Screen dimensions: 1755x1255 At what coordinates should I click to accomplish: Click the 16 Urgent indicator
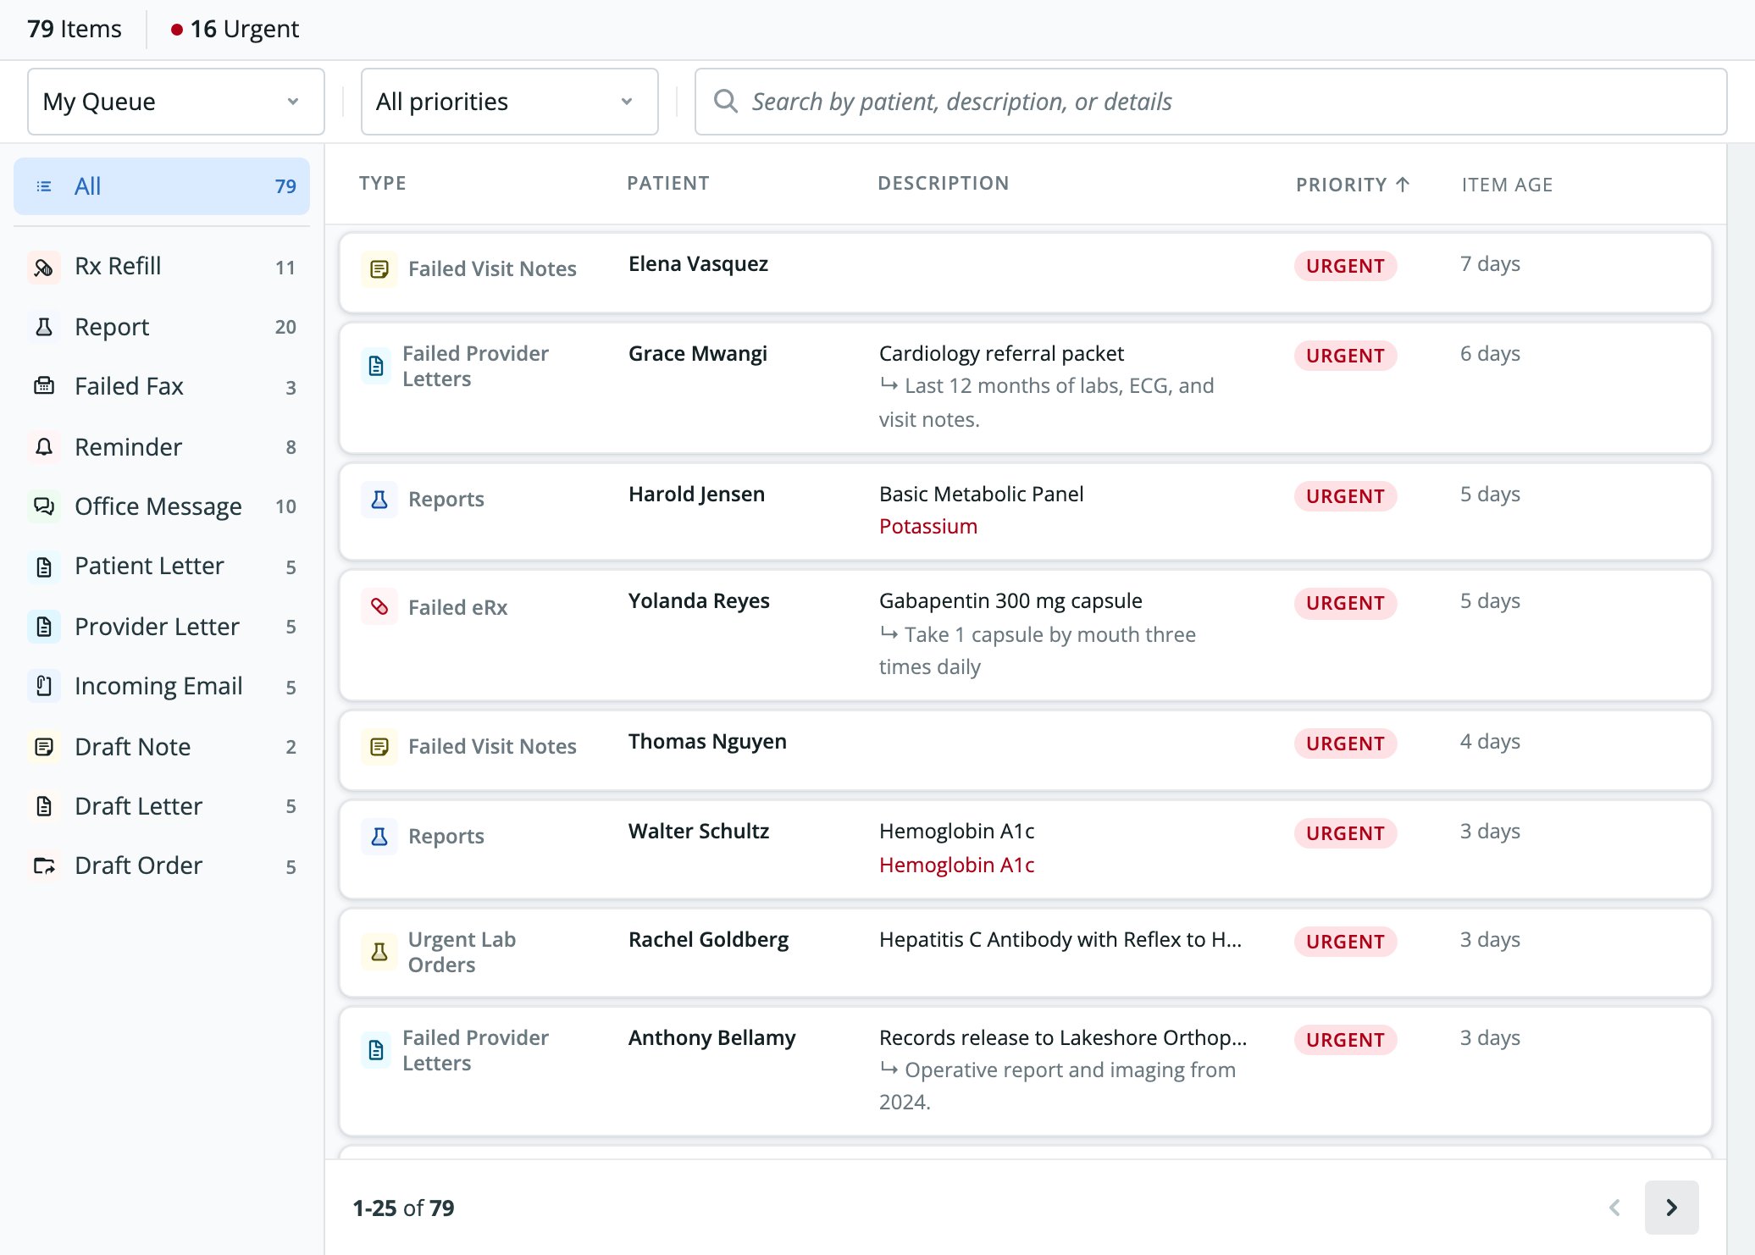click(235, 30)
